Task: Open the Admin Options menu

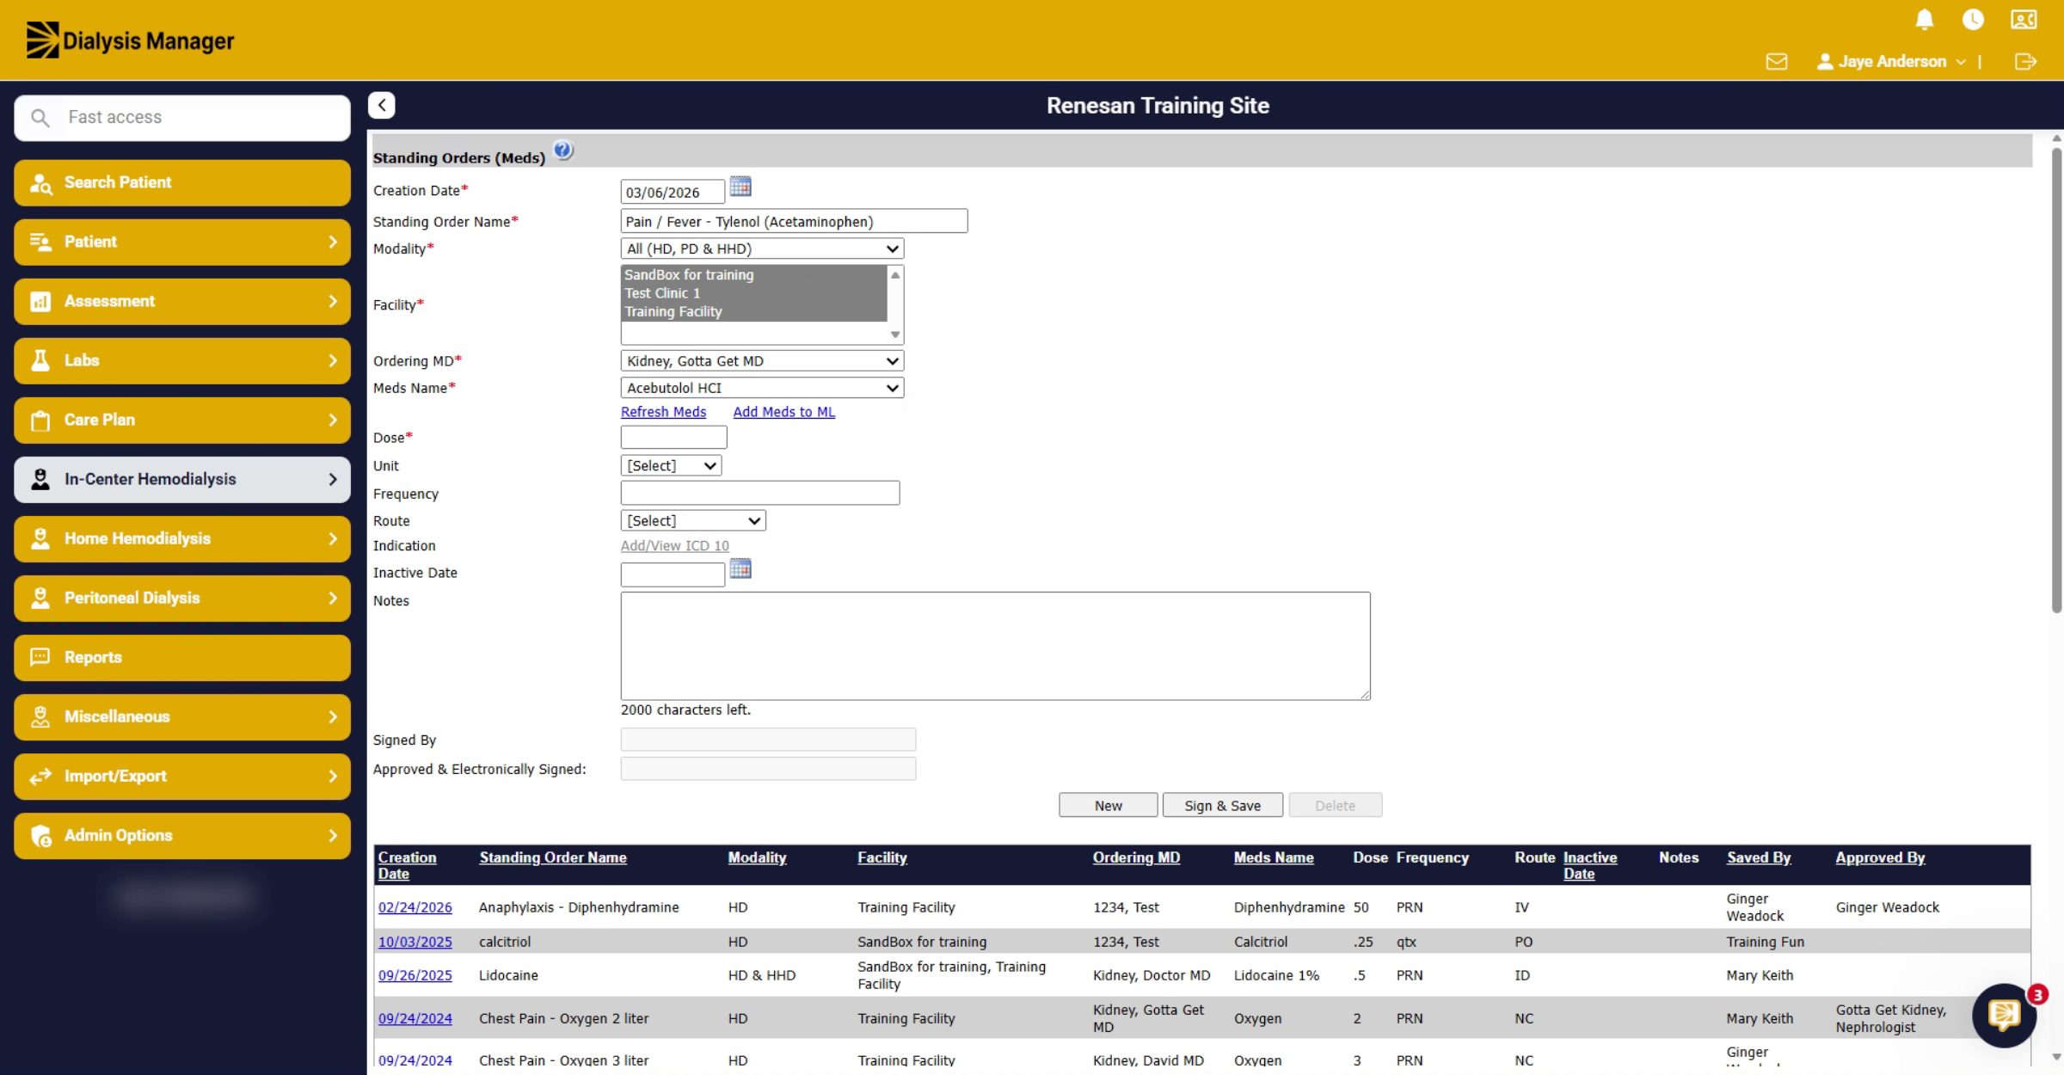Action: tap(182, 835)
